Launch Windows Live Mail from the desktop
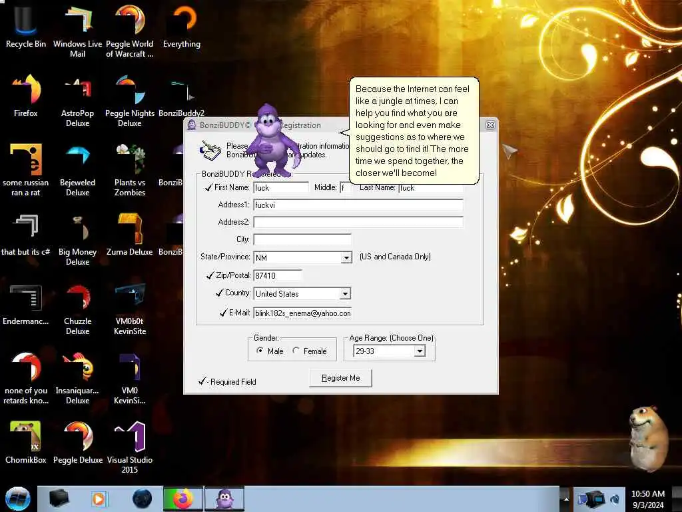This screenshot has width=682, height=512. pyautogui.click(x=77, y=31)
